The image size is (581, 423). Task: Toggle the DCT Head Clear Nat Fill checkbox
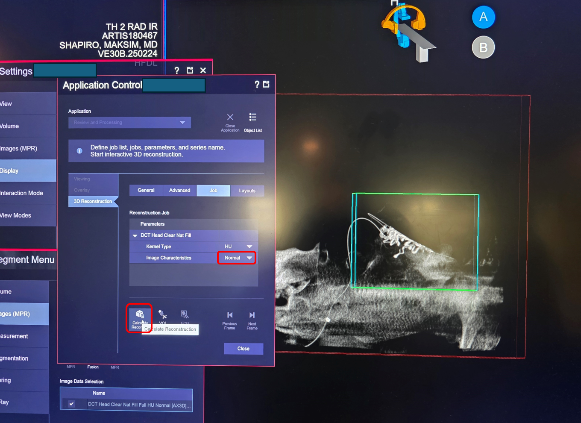tap(71, 404)
